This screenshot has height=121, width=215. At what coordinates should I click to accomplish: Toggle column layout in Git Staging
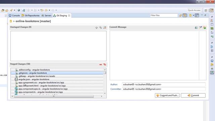click(x=197, y=15)
